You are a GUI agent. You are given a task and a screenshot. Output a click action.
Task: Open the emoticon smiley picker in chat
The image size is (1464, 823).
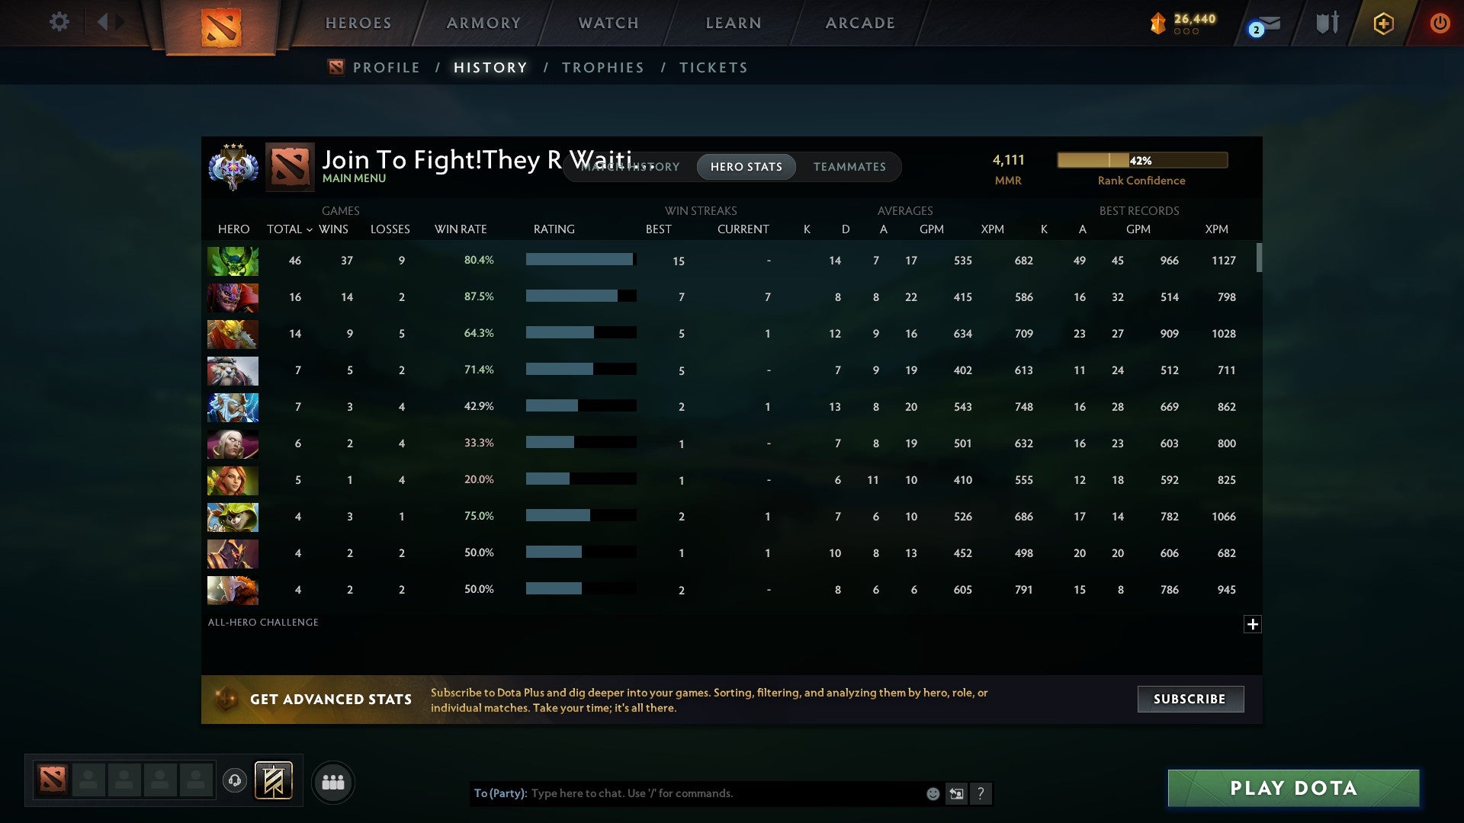point(933,793)
